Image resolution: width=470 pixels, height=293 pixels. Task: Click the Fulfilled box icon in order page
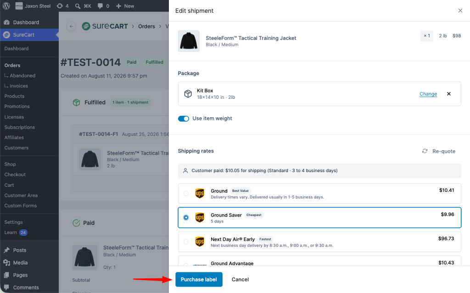pos(77,103)
